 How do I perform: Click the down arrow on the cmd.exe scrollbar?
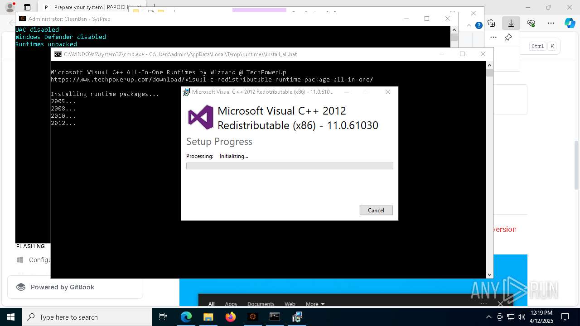(489, 274)
